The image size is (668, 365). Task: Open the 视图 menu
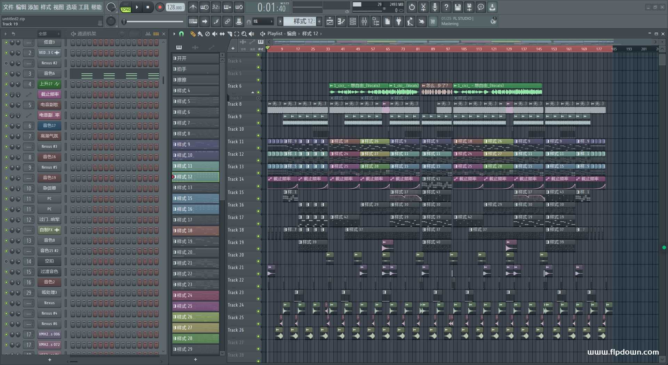pos(58,7)
